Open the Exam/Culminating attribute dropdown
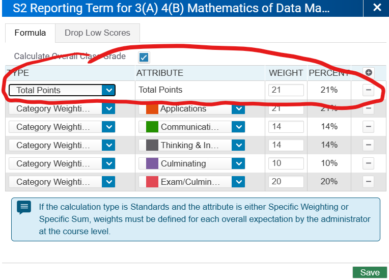This screenshot has height=280, width=389. (238, 182)
